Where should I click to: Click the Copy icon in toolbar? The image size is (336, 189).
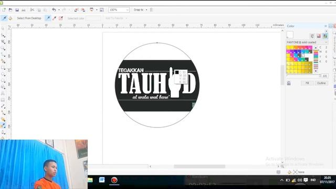coord(39,10)
